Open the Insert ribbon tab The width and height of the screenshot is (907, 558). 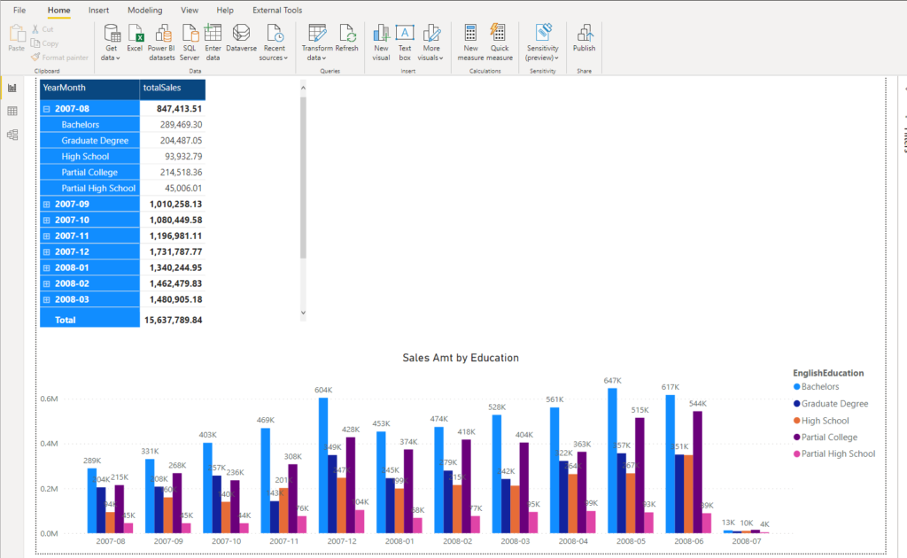click(x=98, y=10)
